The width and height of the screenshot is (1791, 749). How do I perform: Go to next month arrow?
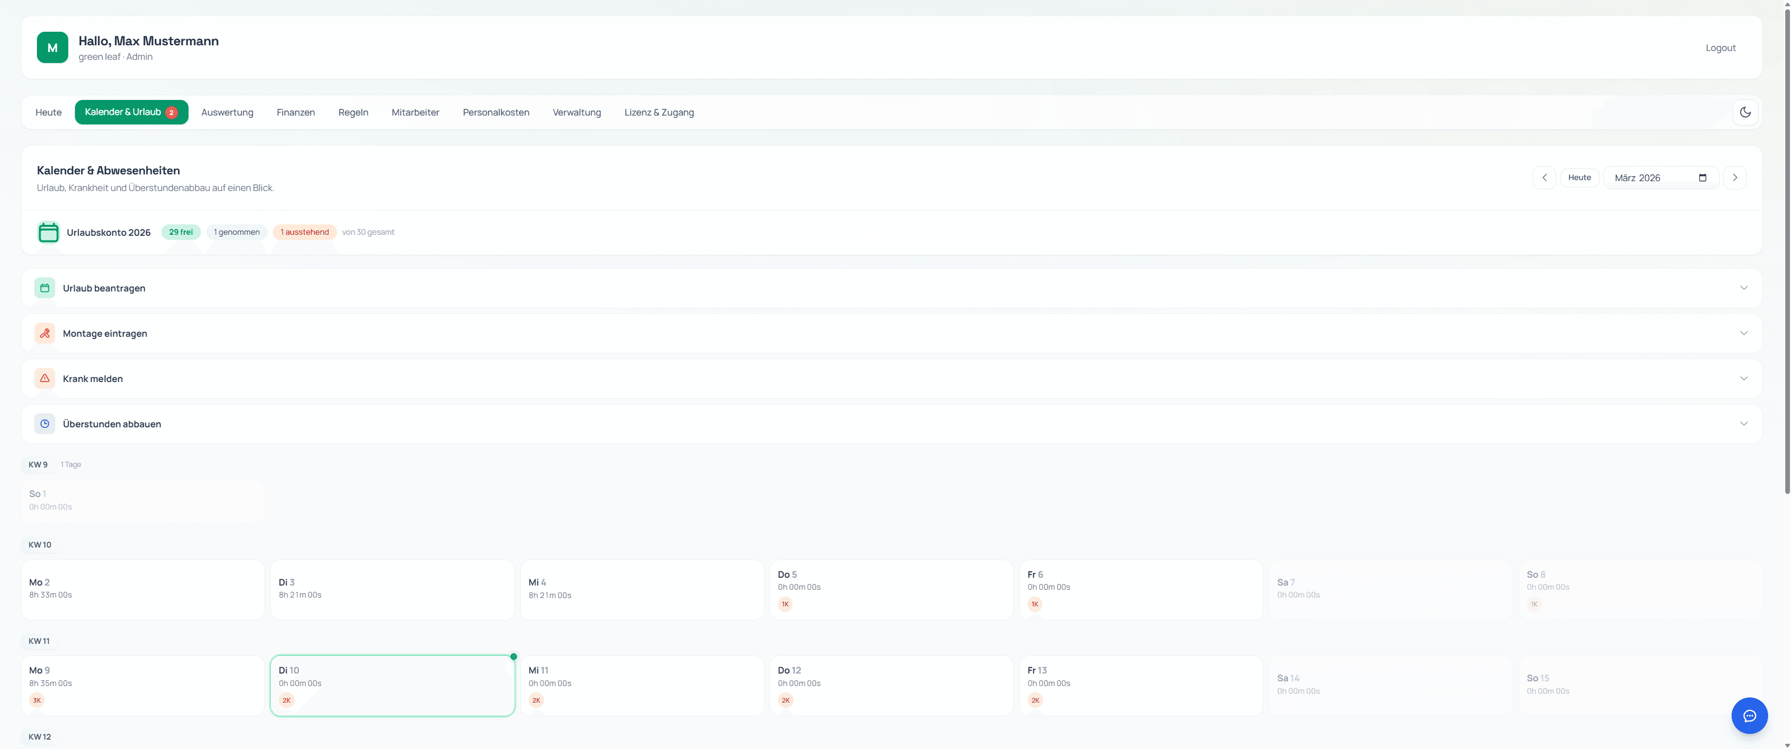(x=1735, y=177)
